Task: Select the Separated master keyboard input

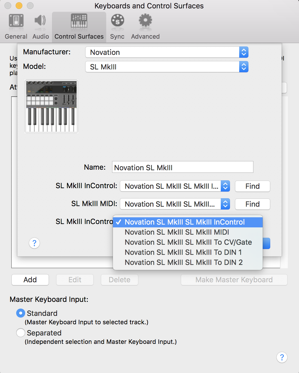Action: point(21,333)
